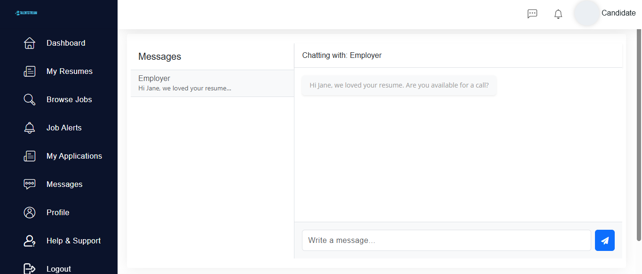Image resolution: width=642 pixels, height=274 pixels.
Task: Open Job Alerts using the bell icon
Action: [x=30, y=128]
